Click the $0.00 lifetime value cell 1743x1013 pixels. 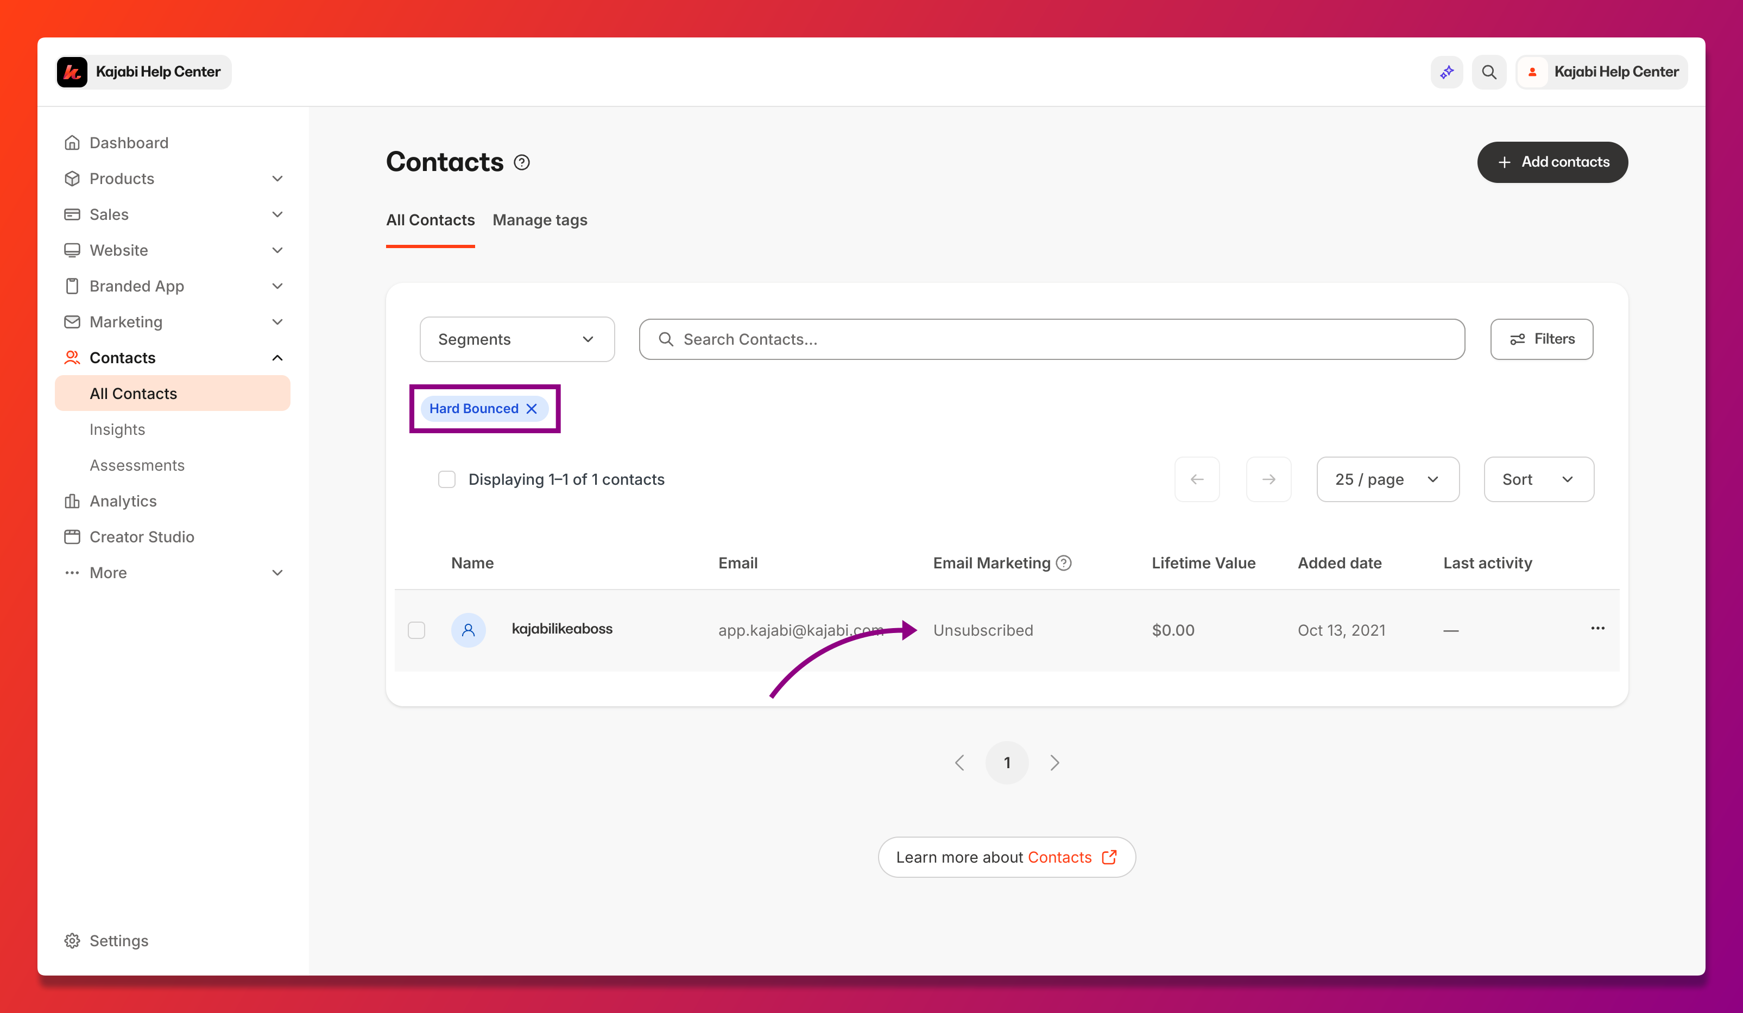click(x=1173, y=630)
